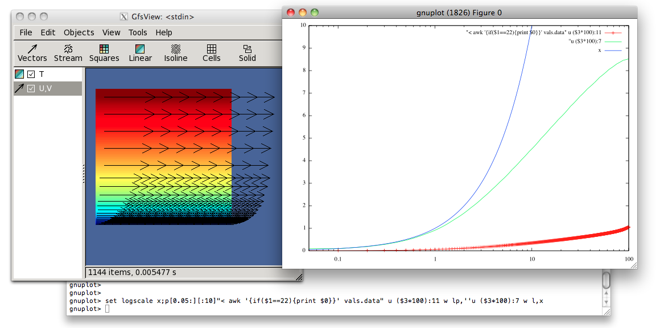Close the gnuplot Figure 0 window

[x=290, y=13]
